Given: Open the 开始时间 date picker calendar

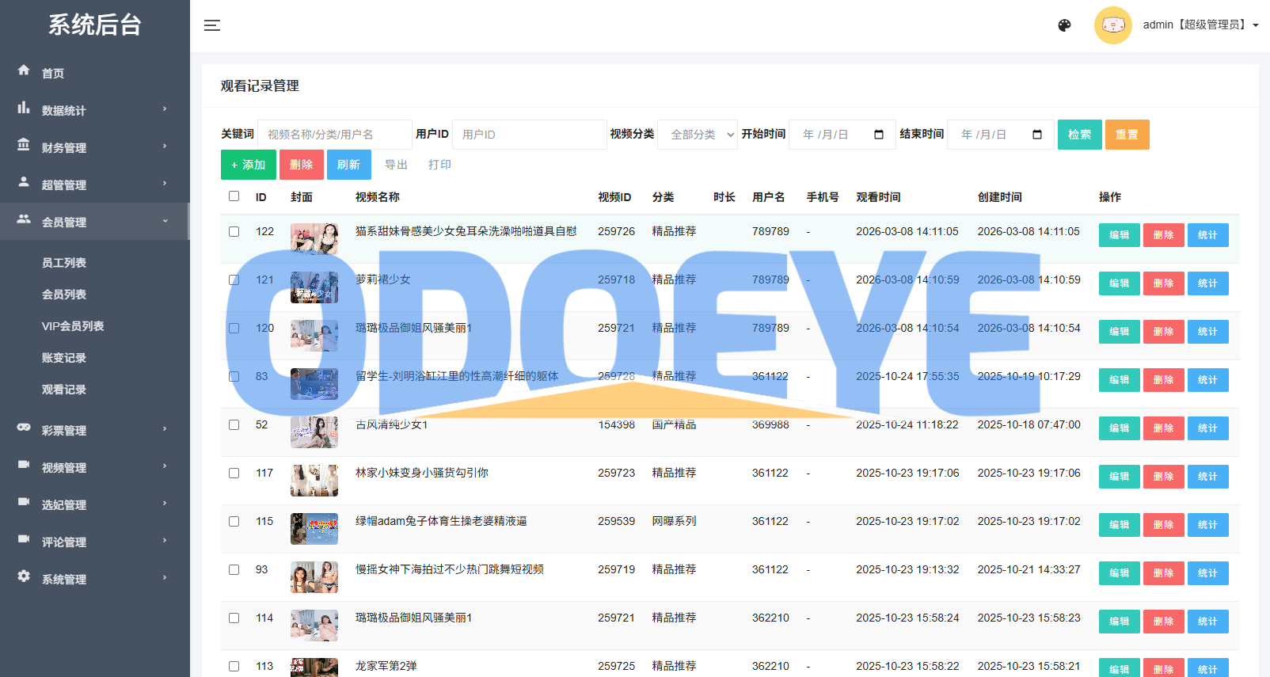Looking at the screenshot, I should tap(878, 135).
